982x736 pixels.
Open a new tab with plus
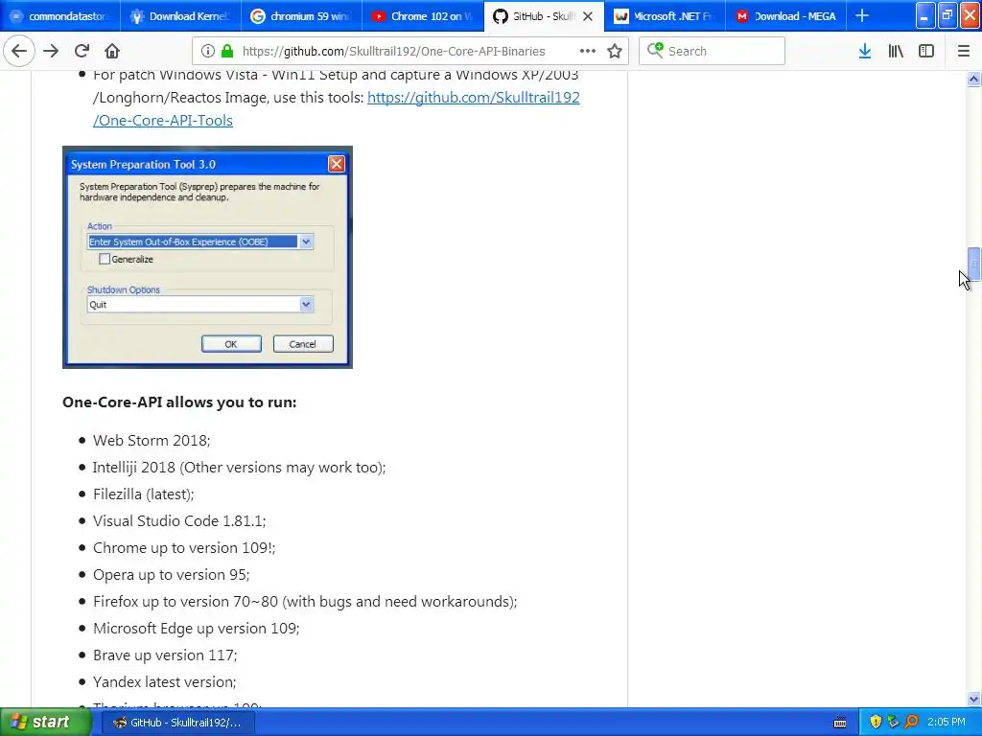click(862, 15)
